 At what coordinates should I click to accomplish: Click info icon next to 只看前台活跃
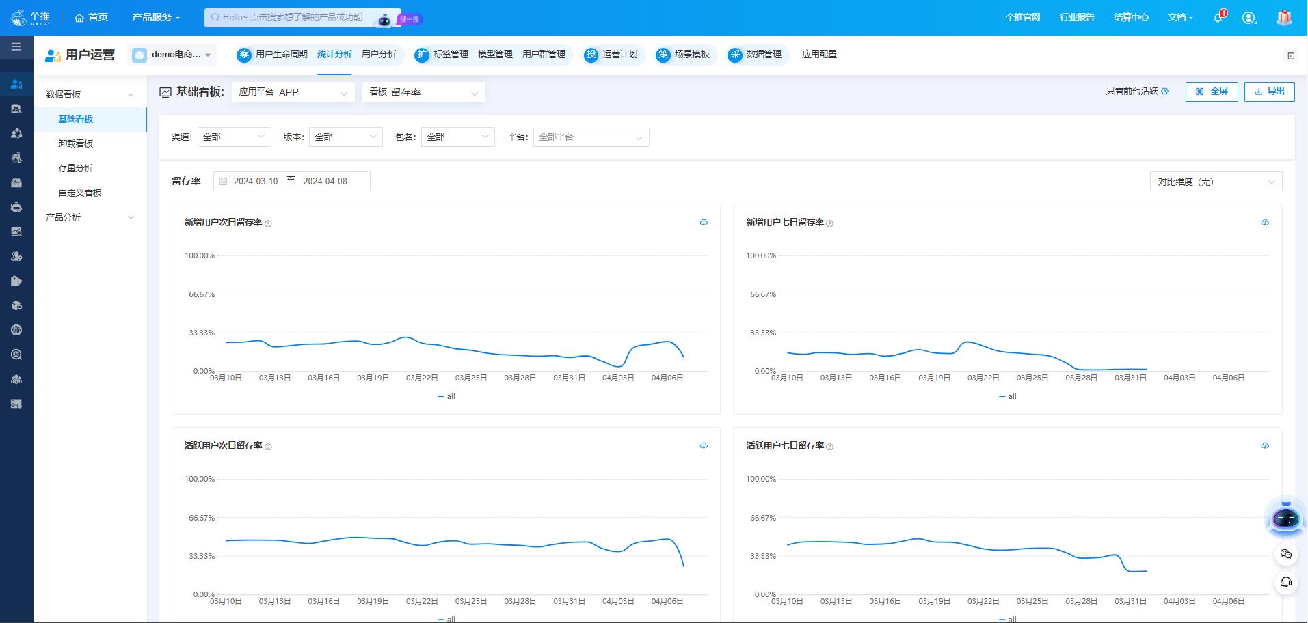tap(1165, 92)
